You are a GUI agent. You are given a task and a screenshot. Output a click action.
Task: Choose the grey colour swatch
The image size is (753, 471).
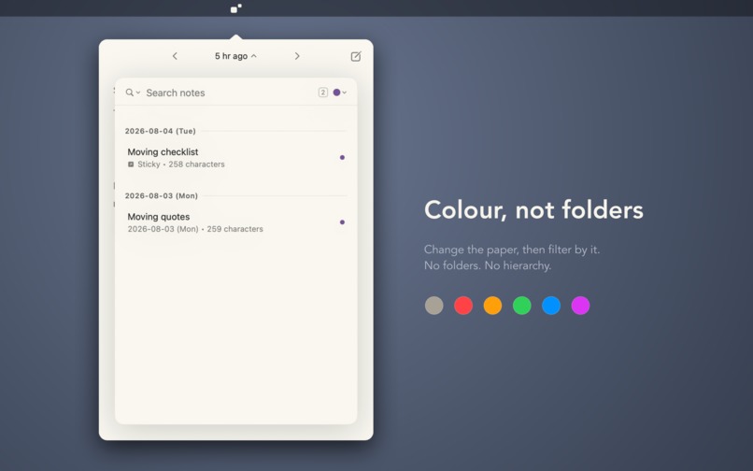click(434, 306)
